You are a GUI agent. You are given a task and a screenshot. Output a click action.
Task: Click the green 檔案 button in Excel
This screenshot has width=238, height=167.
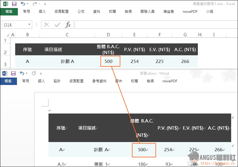pyautogui.click(x=9, y=12)
